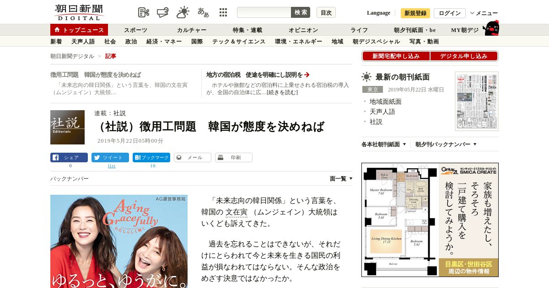
Task: Open the morning edition newspaper thumbnail
Action: pyautogui.click(x=477, y=101)
